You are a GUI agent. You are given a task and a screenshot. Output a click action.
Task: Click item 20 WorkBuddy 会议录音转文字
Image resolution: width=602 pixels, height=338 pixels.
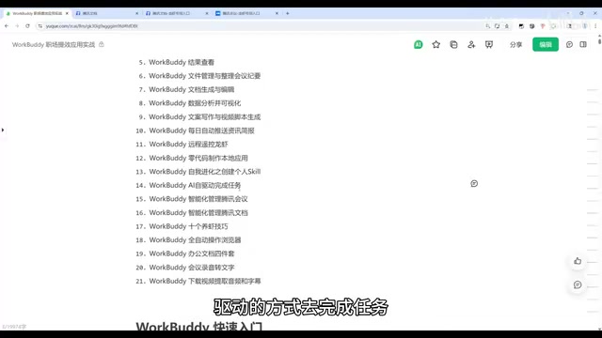coord(192,267)
